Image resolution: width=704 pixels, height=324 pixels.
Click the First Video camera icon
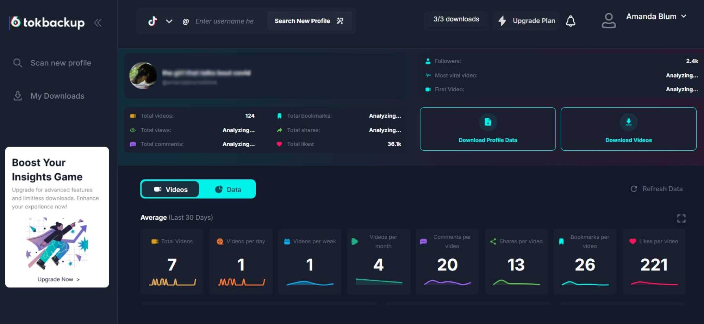[x=428, y=89]
